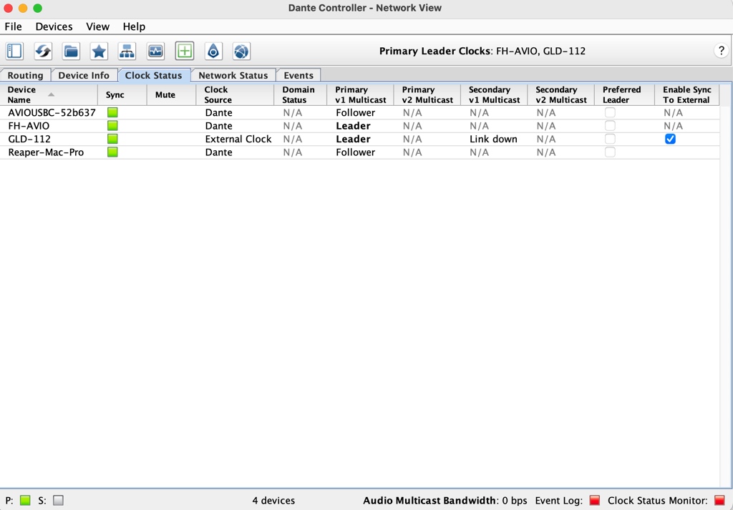Switch to the Device Info tab

click(84, 75)
